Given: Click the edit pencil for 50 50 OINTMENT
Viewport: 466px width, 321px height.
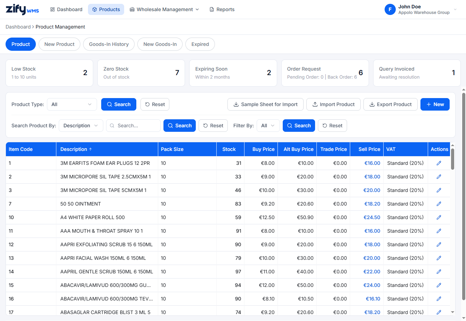Looking at the screenshot, I should tap(439, 204).
